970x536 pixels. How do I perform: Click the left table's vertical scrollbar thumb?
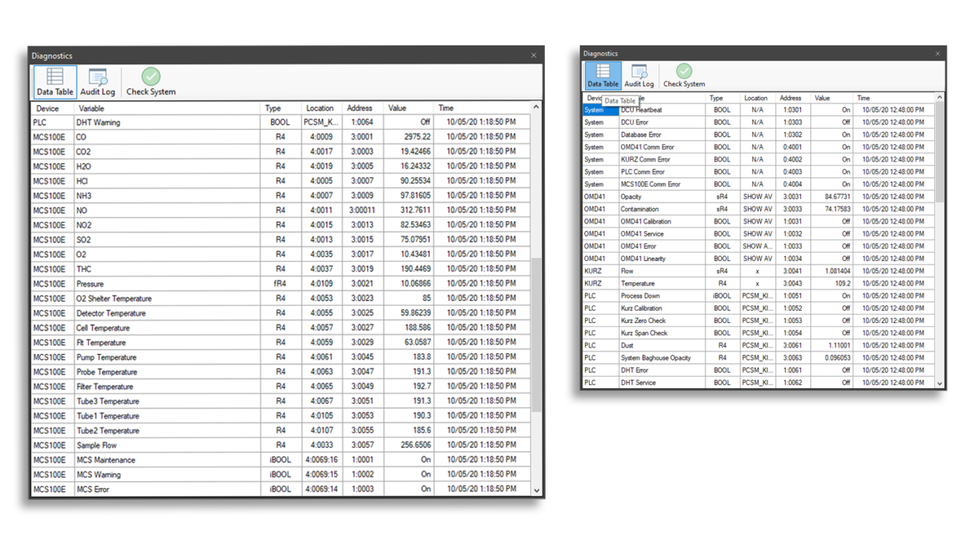pos(537,334)
